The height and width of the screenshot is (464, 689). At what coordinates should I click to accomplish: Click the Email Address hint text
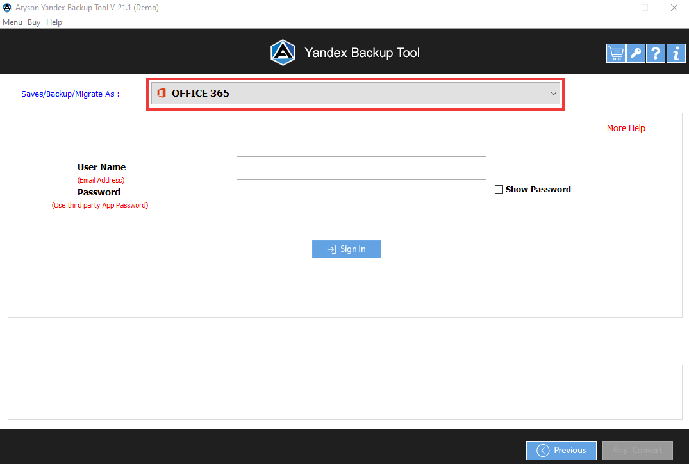(101, 180)
